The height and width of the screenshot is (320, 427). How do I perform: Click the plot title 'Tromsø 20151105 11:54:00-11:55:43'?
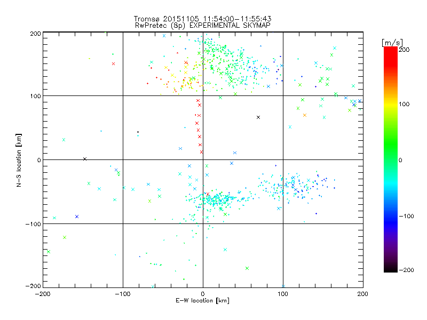pos(202,19)
